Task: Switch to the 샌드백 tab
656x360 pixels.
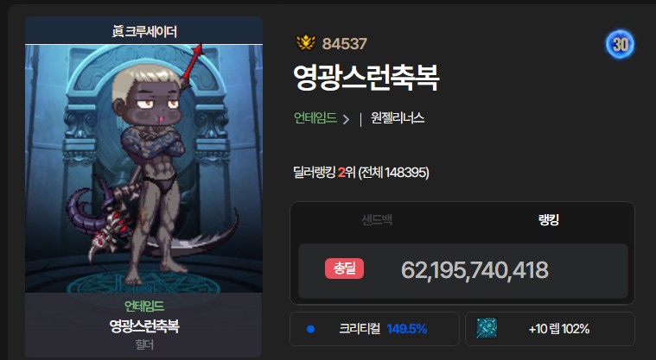Action: pos(377,220)
